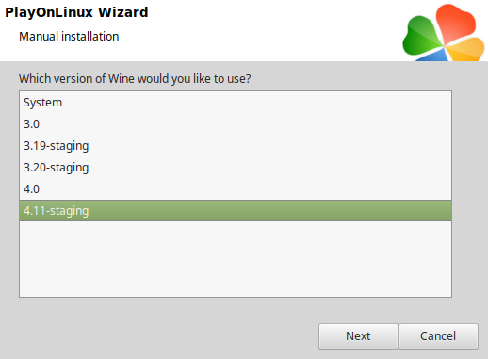Click the yellow petal of the logo

pos(466,50)
